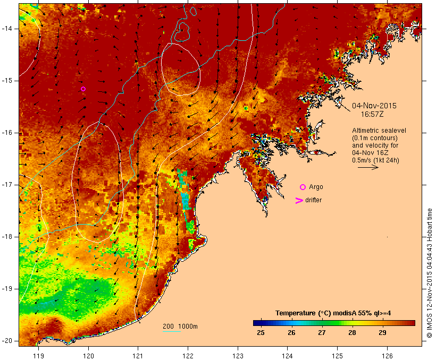
Task: Click latitude axis label -20
Action: [7, 341]
